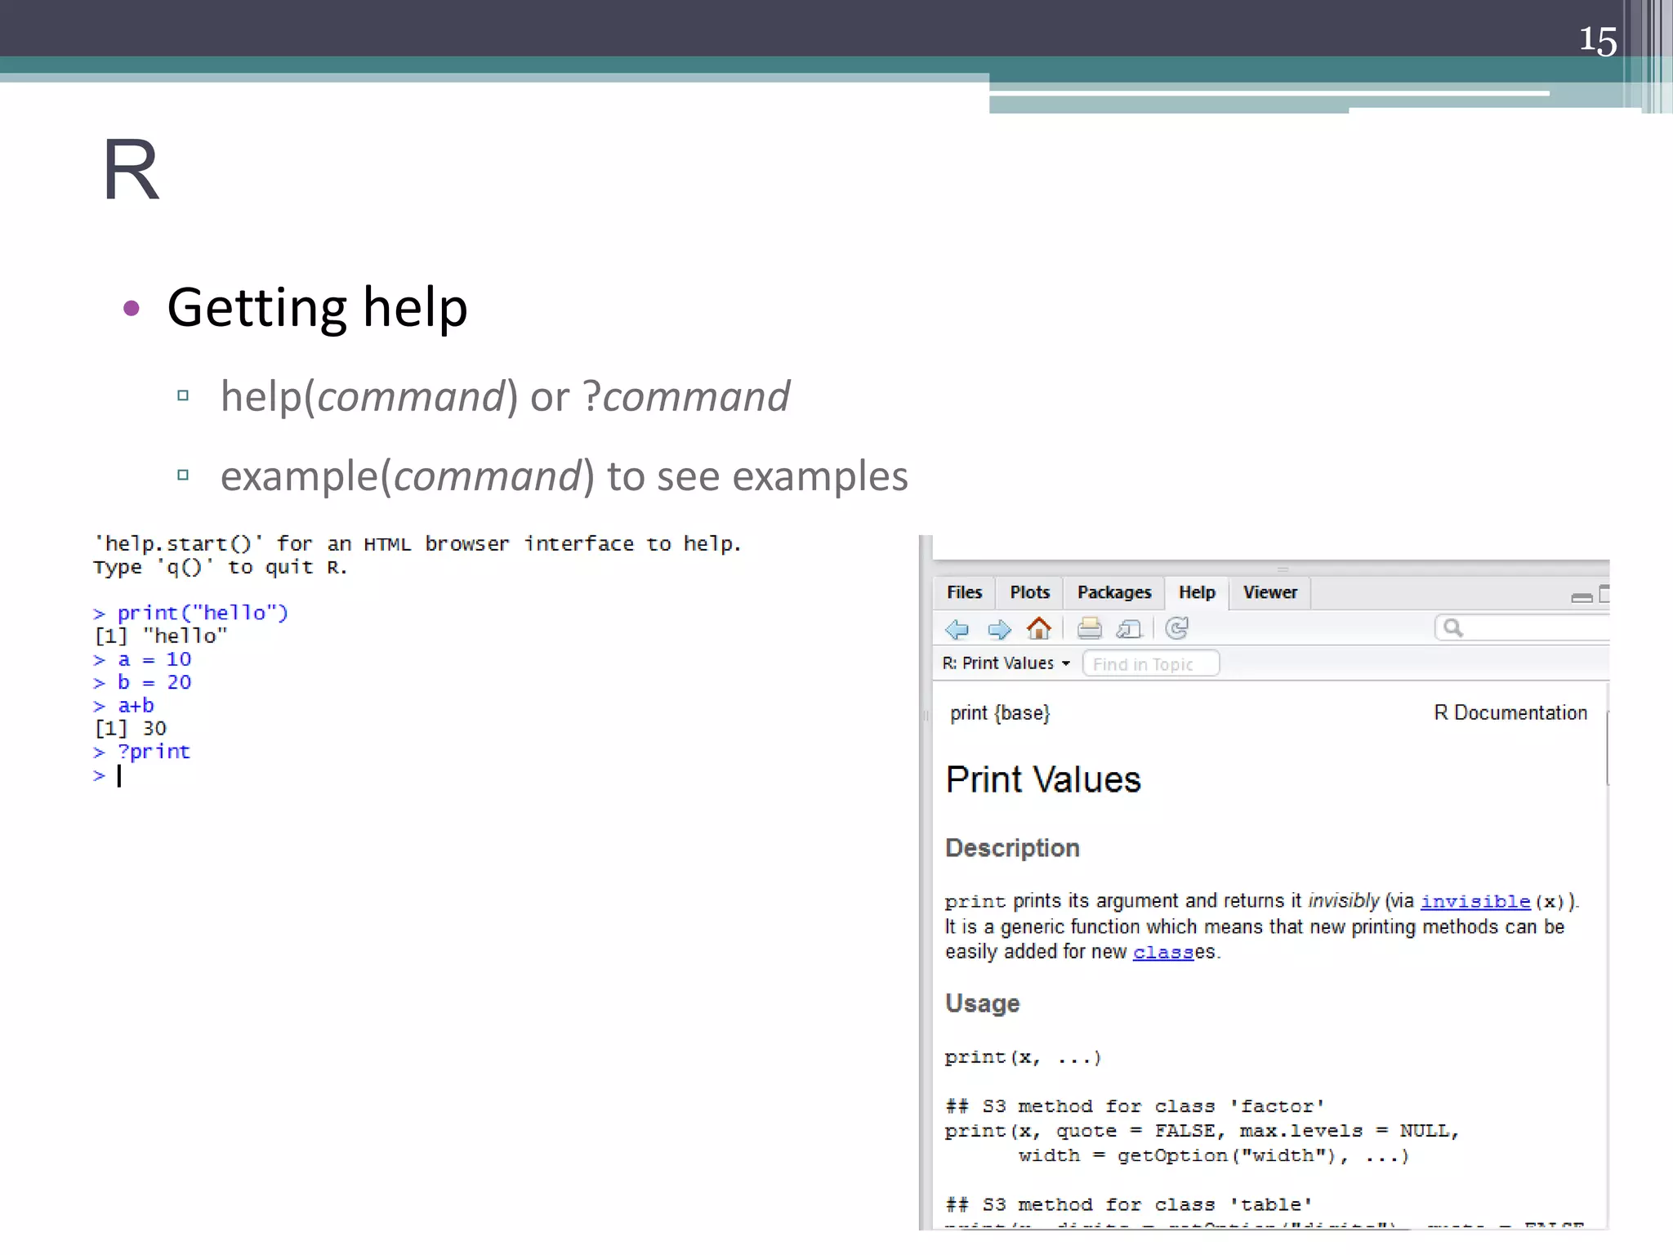Screen dimensions: 1673x1255
Task: Click the S3 method for class 'factor' line
Action: coord(1135,1106)
